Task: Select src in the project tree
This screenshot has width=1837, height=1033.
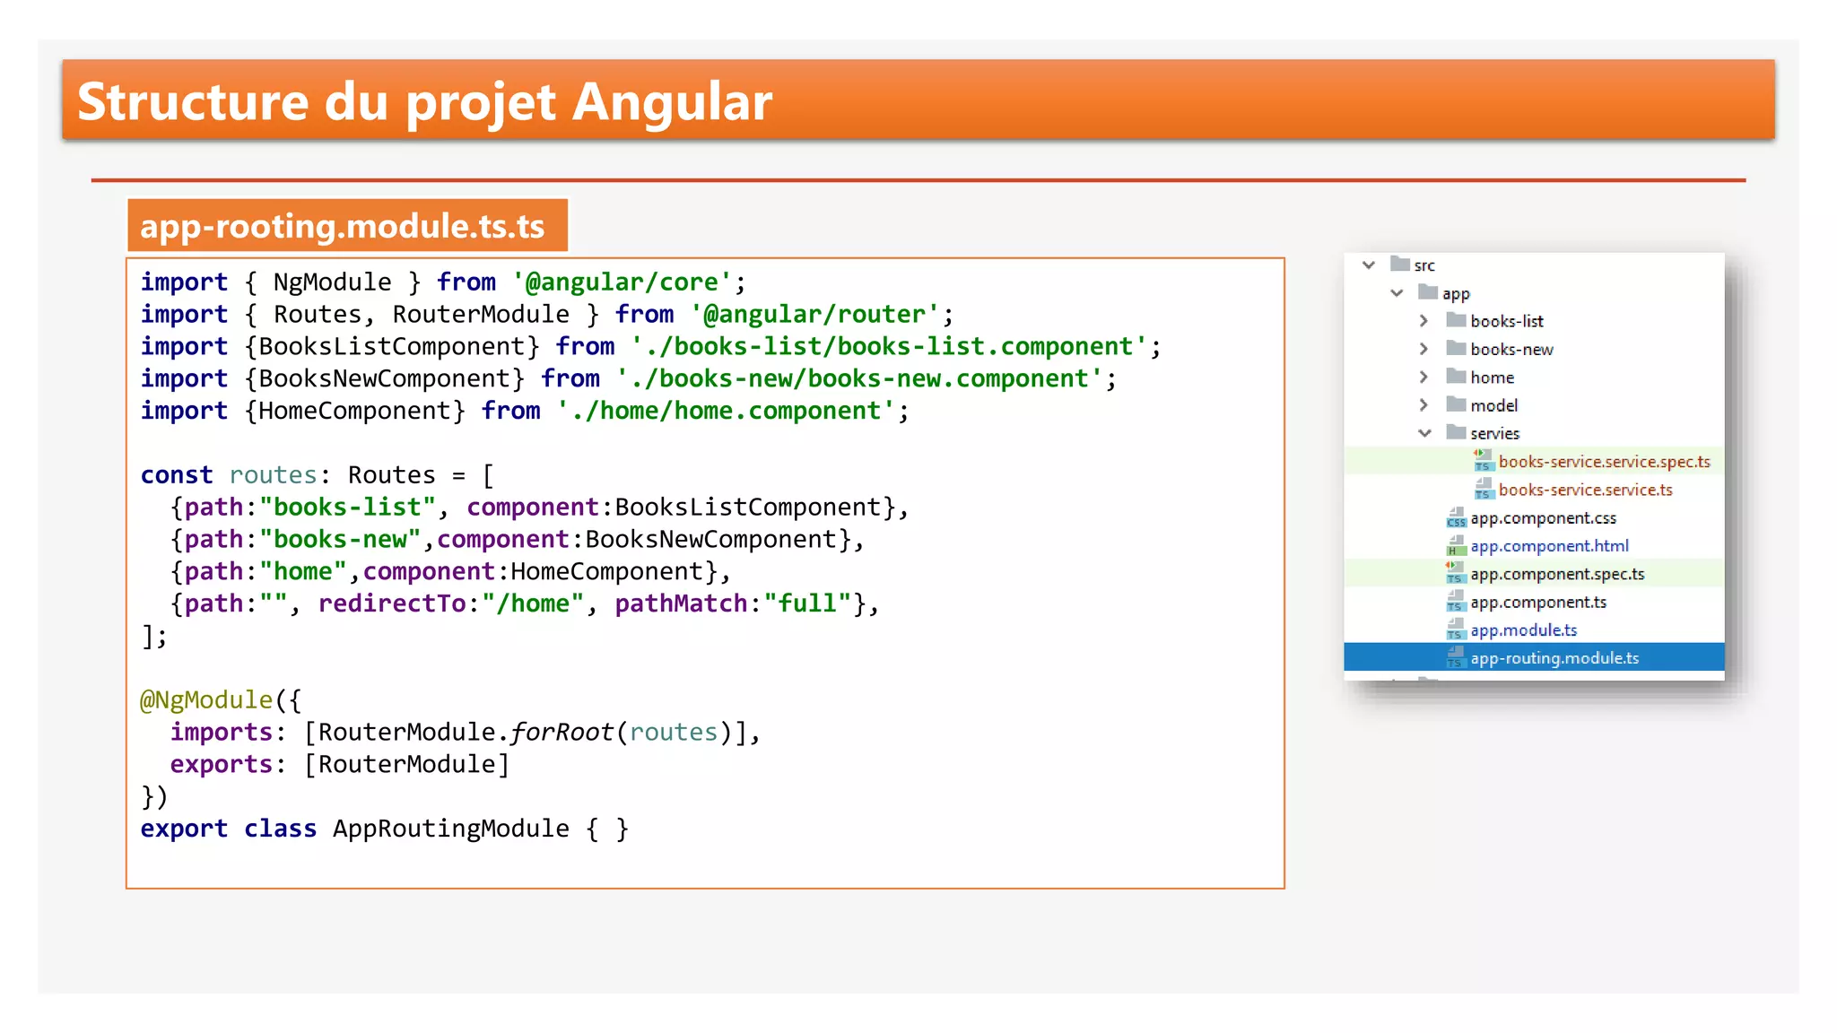Action: [1424, 265]
